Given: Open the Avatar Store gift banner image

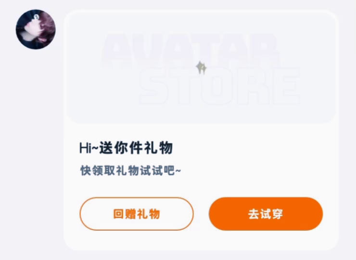Looking at the screenshot, I should tap(201, 67).
